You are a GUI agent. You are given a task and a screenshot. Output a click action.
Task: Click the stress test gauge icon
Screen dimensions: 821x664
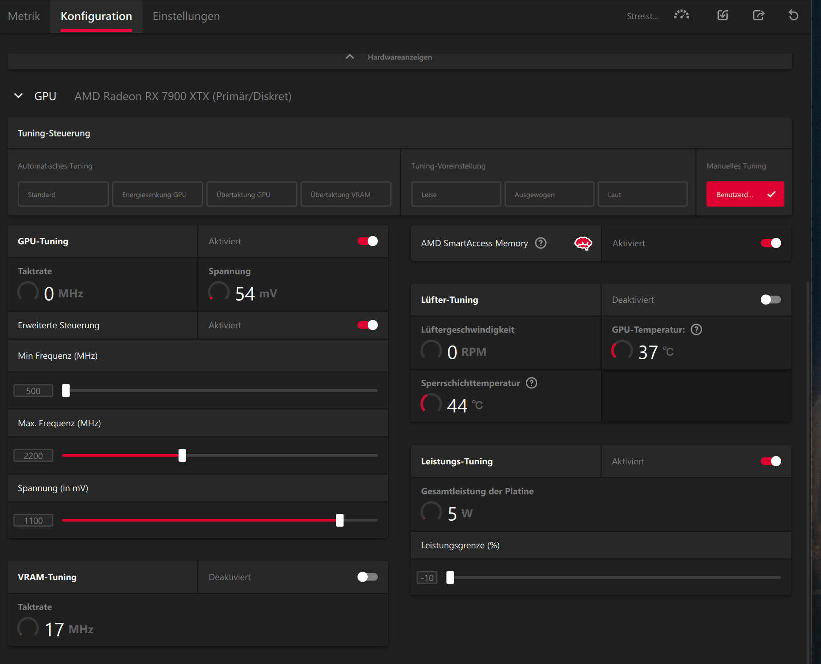pos(681,15)
